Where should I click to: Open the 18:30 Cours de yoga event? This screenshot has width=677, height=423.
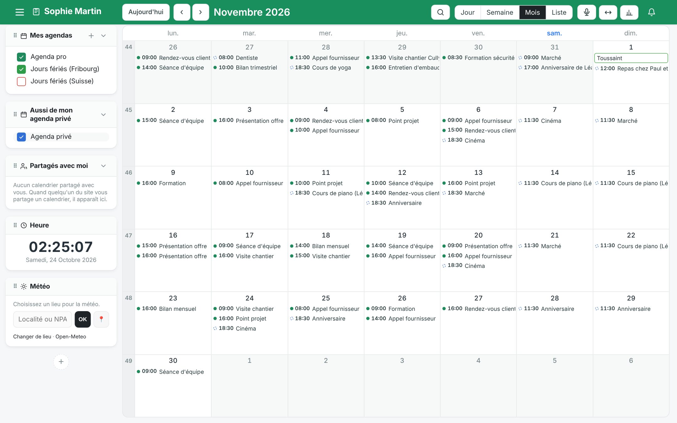[326, 67]
